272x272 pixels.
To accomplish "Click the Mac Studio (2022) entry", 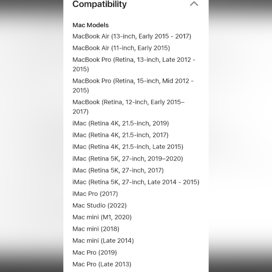I will tap(100, 206).
